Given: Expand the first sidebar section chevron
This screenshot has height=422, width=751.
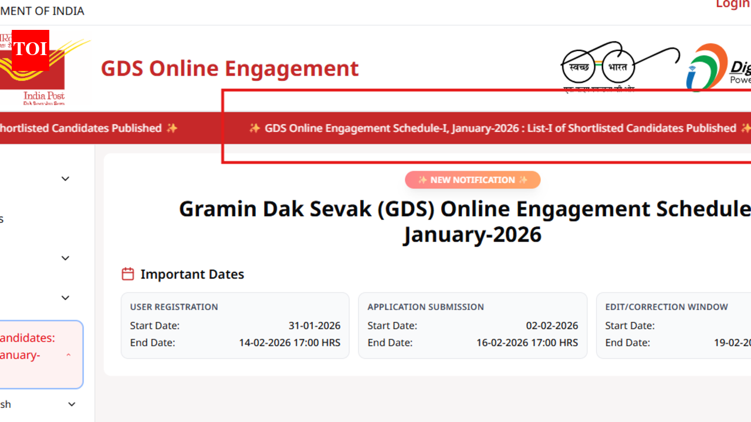Looking at the screenshot, I should (x=65, y=178).
